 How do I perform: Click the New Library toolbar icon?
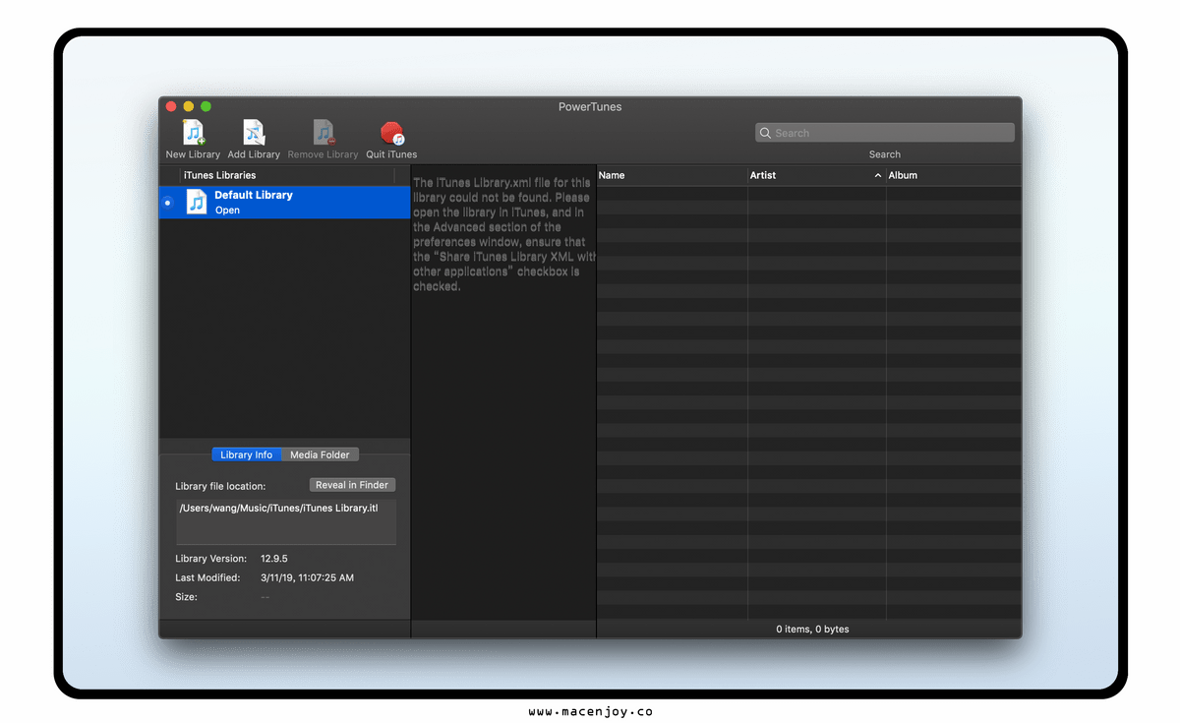(194, 134)
